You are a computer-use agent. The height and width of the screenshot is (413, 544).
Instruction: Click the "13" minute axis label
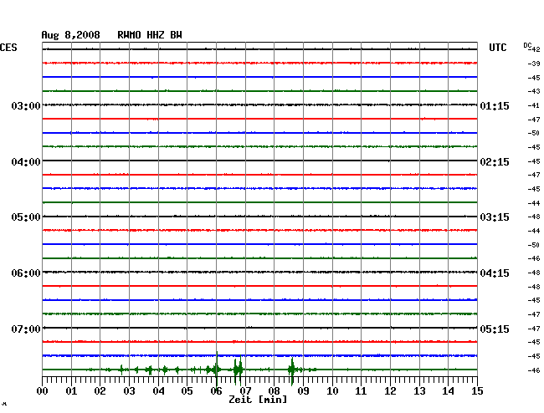coord(419,391)
